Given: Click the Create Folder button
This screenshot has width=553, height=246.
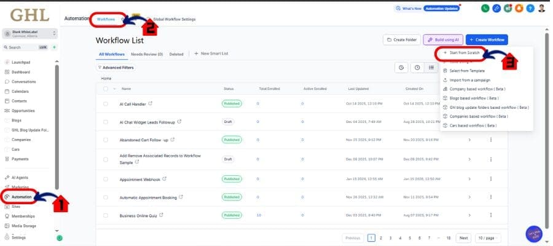Looking at the screenshot, I should point(402,40).
